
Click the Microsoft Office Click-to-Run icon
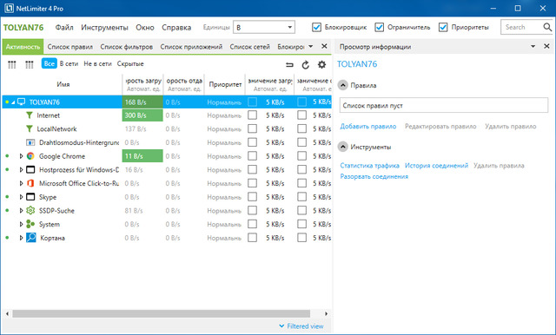[30, 183]
